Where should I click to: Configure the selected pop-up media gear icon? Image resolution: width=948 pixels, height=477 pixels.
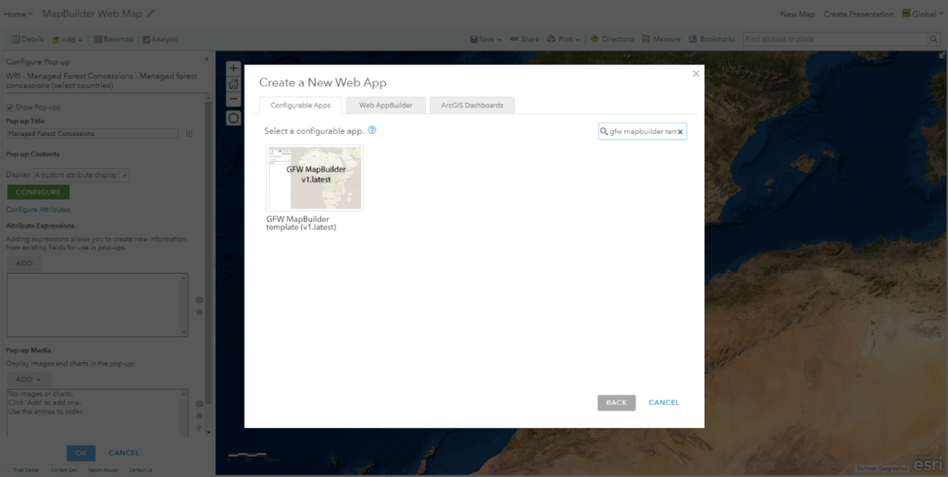(199, 404)
